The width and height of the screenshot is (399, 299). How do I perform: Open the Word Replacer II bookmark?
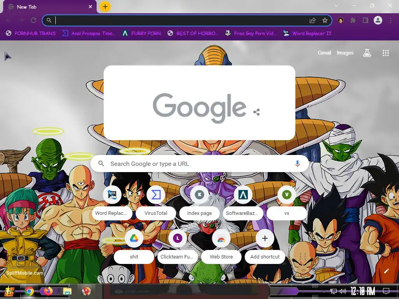point(307,33)
